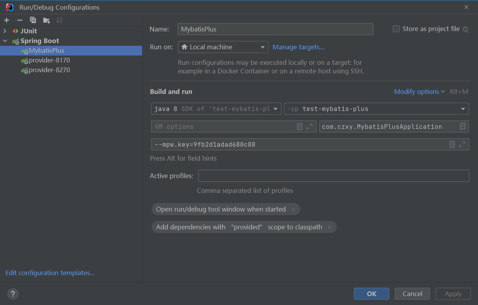
Task: Create a new folder for configurations
Action: pyautogui.click(x=45, y=20)
